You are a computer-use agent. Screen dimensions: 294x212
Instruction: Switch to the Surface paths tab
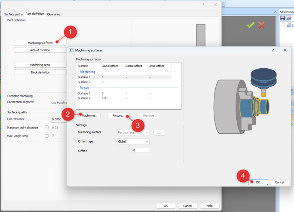tap(14, 14)
